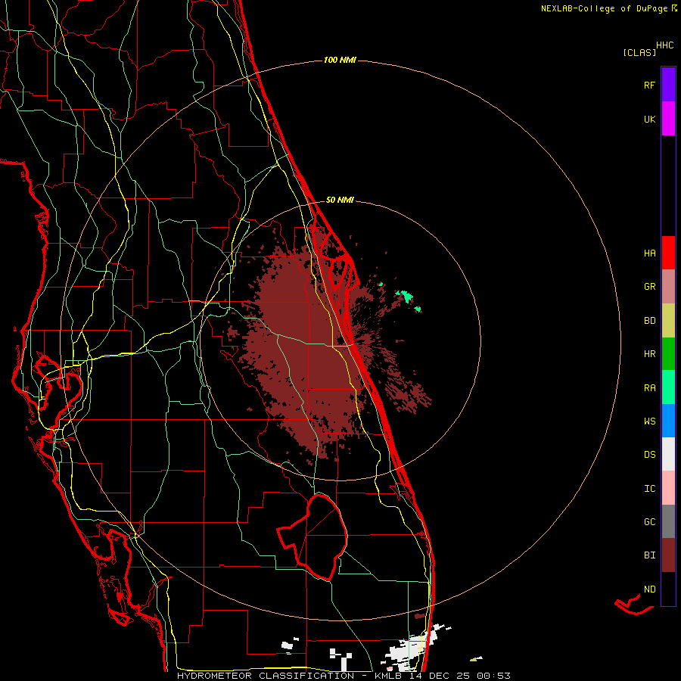Viewport: 681px width, 681px height.
Task: Select the BD yellow legend swatch
Action: point(668,320)
